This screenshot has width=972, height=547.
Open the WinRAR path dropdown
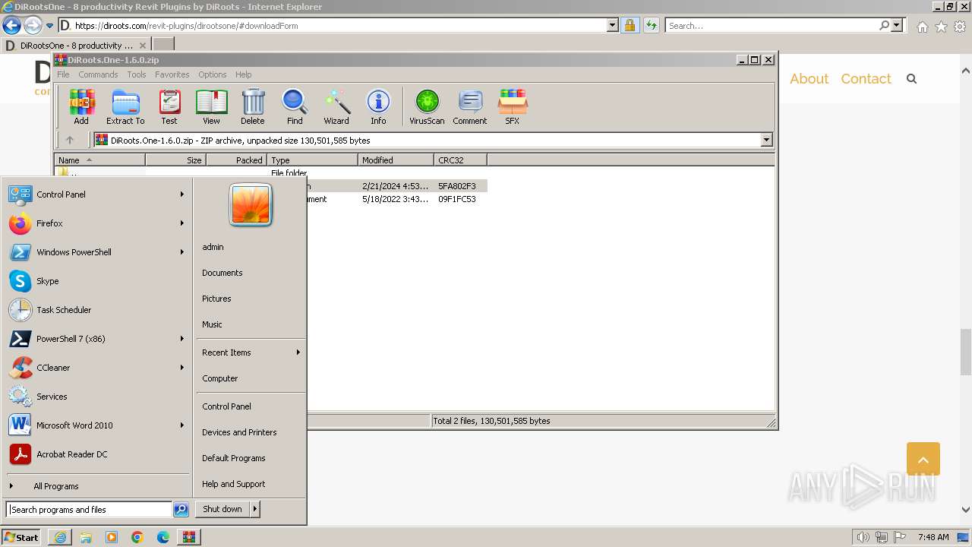coord(766,140)
